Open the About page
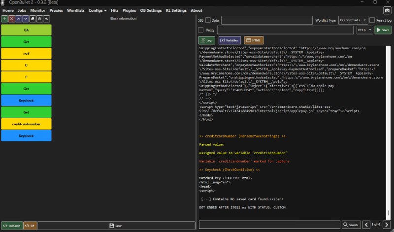This screenshot has height=232, width=394. 196,10
